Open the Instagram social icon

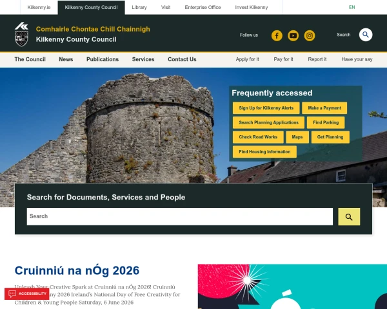pyautogui.click(x=309, y=36)
